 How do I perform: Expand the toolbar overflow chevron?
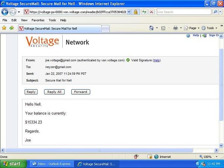(x=221, y=25)
